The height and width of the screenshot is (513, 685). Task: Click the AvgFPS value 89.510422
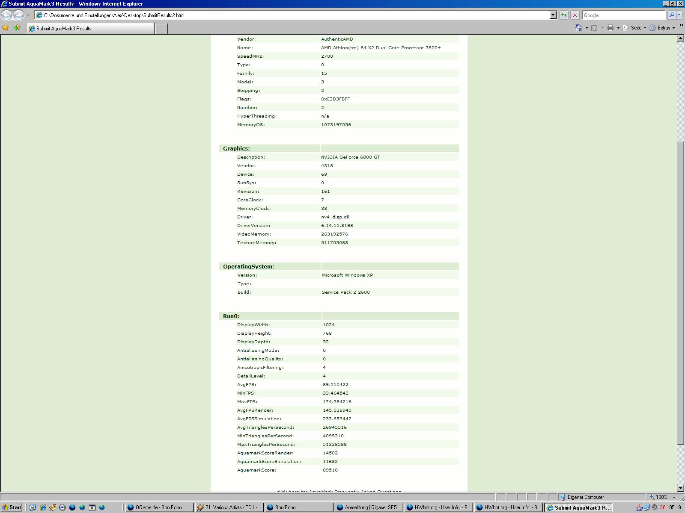335,384
